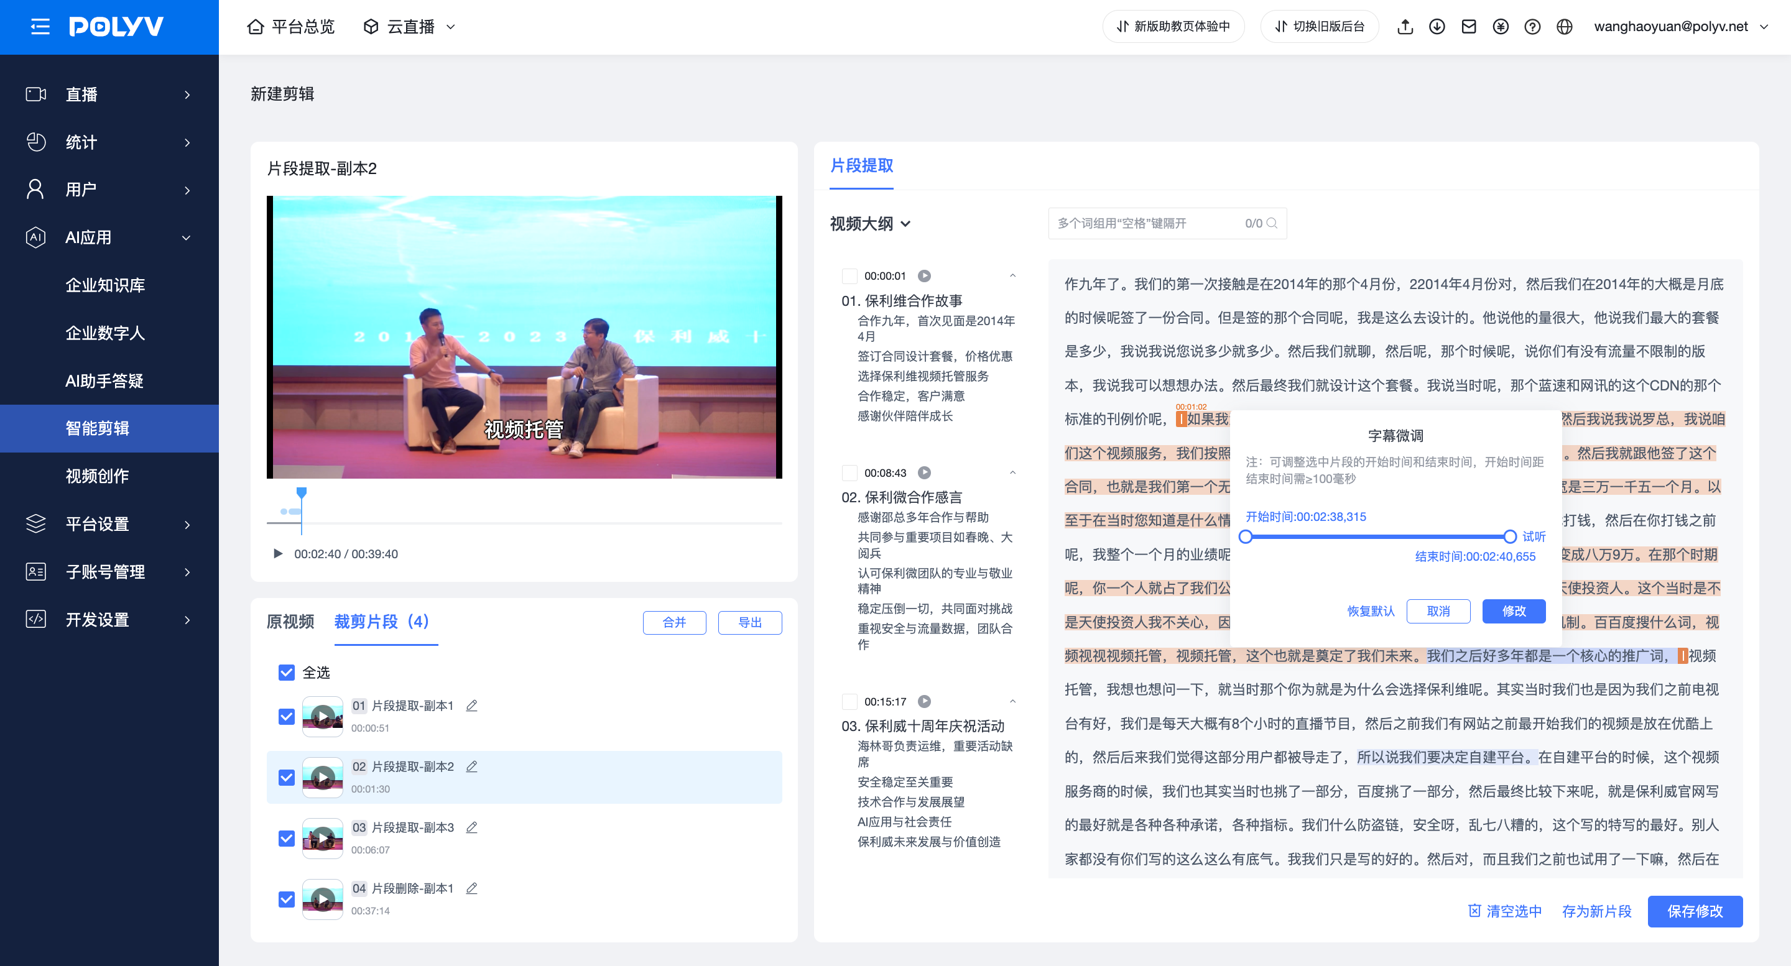The image size is (1791, 966).
Task: Expand the 统计 sidebar menu
Action: pos(109,142)
